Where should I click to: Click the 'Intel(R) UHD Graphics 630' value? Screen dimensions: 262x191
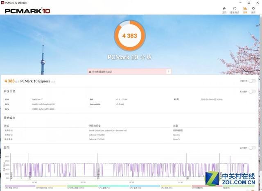pos(43,104)
